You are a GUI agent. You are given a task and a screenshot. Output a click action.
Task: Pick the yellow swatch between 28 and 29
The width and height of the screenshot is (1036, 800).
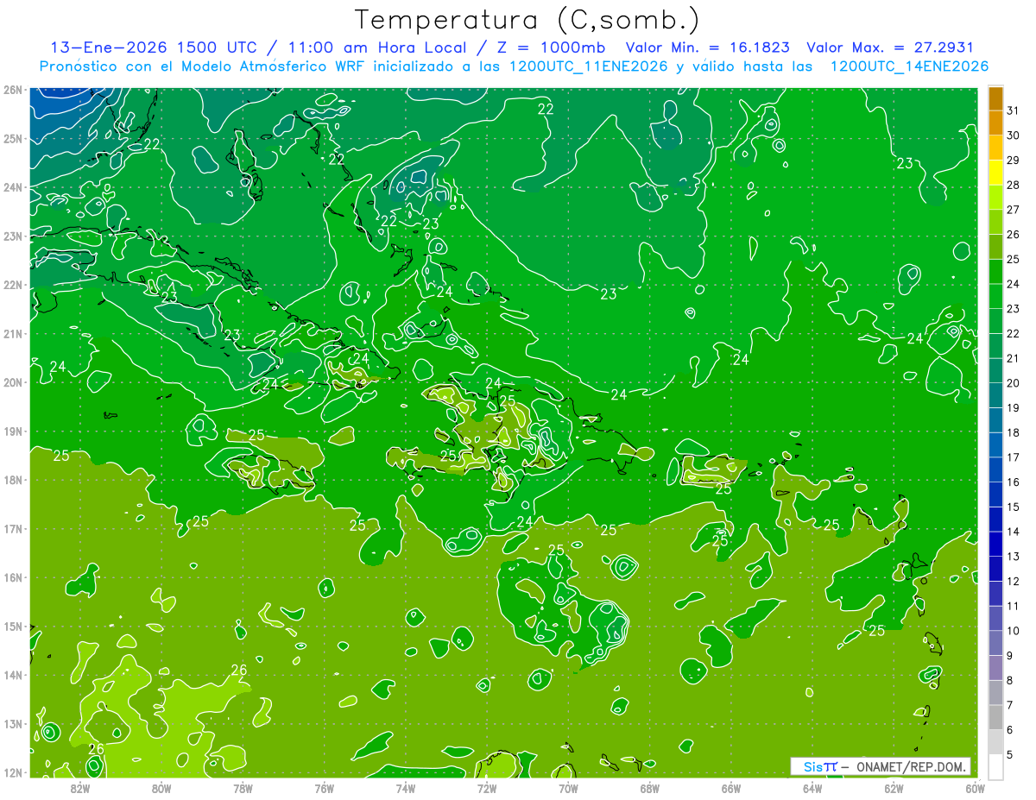tap(995, 173)
